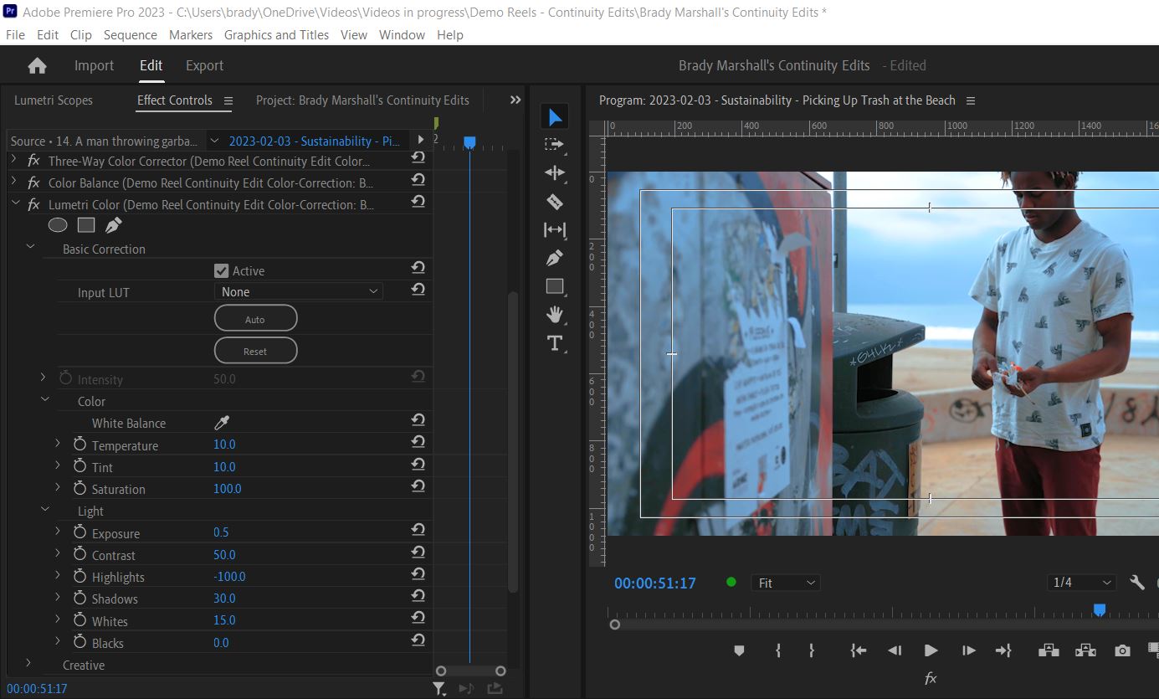Screen dimensions: 1159x699
Task: Select the Hand tool
Action: click(554, 315)
